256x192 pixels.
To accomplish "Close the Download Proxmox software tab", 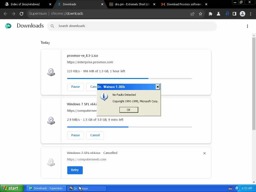I will (x=206, y=4).
